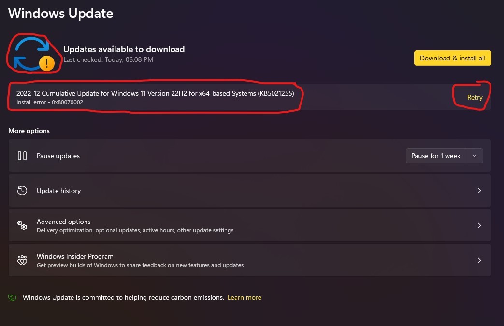The width and height of the screenshot is (504, 326).
Task: Click the green leaf carbon emissions icon
Action: click(12, 298)
